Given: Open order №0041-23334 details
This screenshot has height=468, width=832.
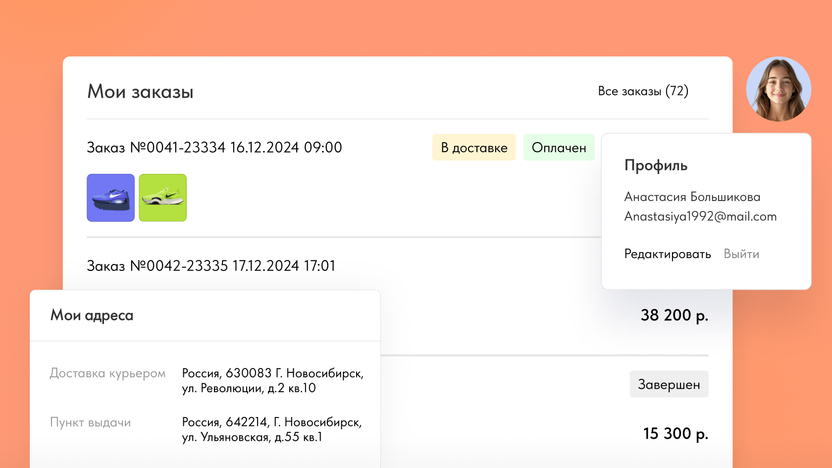Looking at the screenshot, I should (x=214, y=148).
